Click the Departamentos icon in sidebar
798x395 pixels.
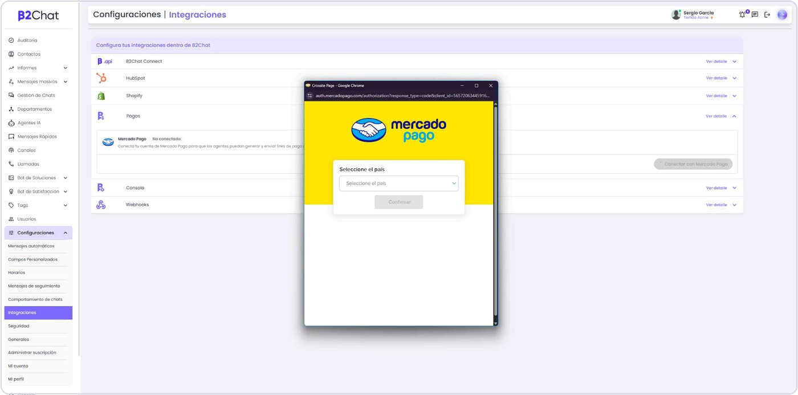click(11, 109)
